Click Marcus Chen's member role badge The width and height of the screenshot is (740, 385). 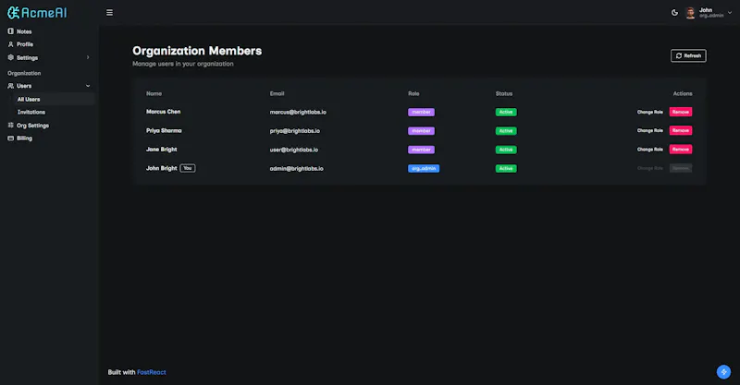click(421, 112)
